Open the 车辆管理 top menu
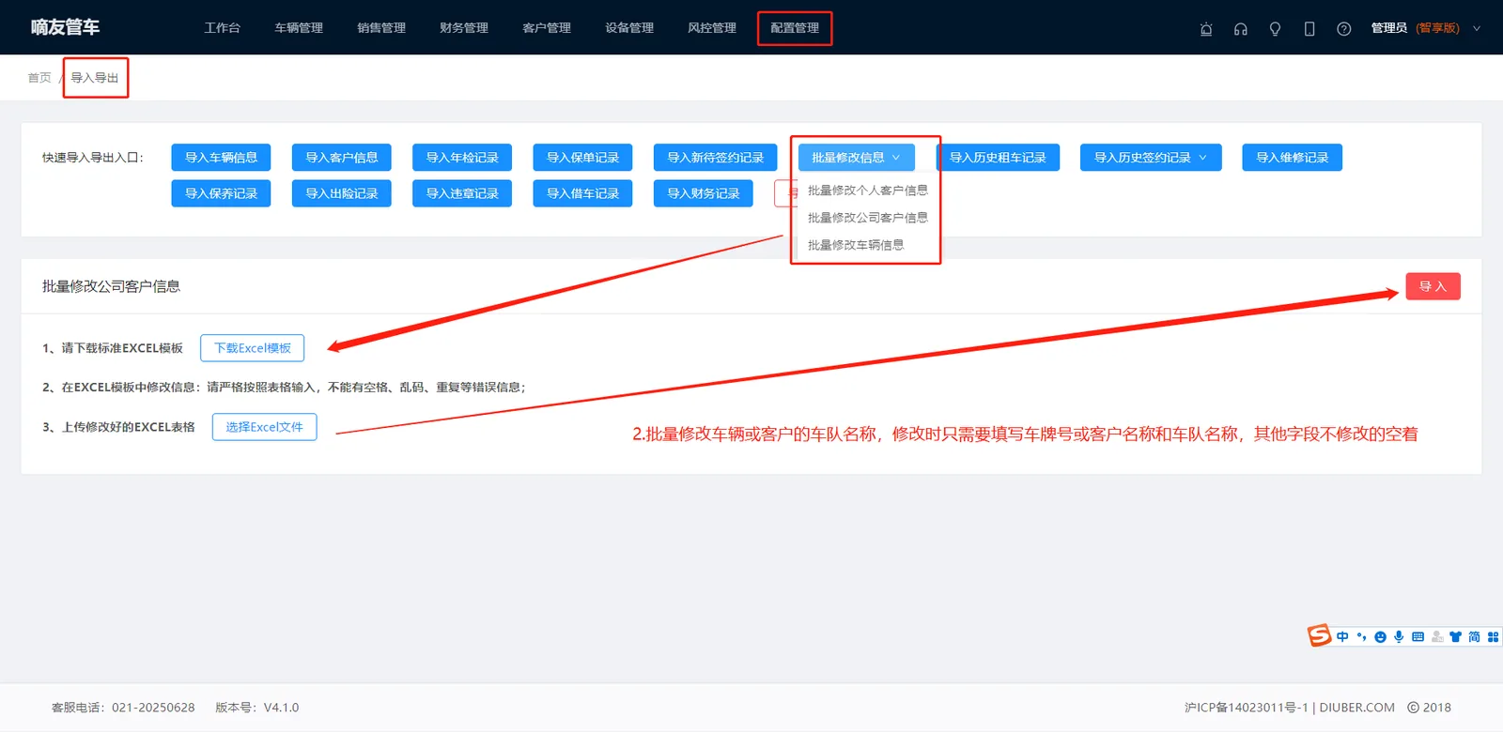 (299, 28)
